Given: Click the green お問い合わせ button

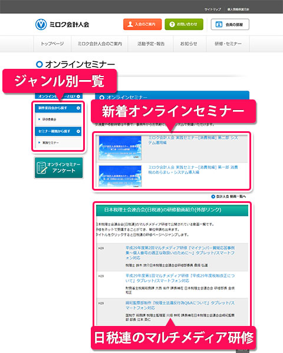Looking at the screenshot, I should click(184, 24).
